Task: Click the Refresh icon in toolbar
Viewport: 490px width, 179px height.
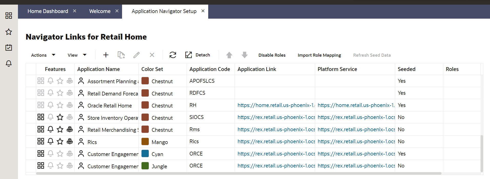Action: coord(173,55)
